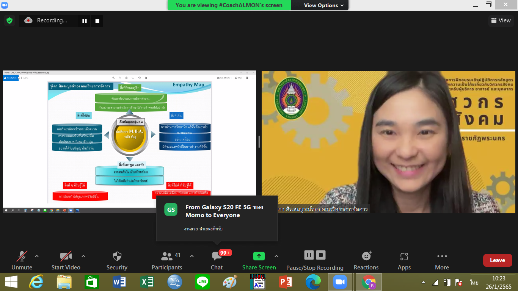Pause the recording in top bar
The width and height of the screenshot is (518, 291).
coord(84,21)
